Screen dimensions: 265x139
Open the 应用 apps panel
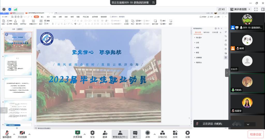[x=175, y=134]
